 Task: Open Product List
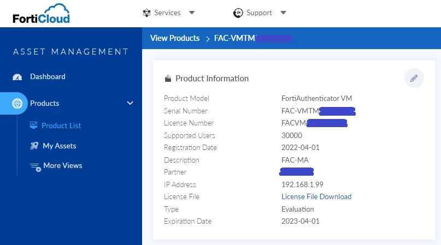pos(61,126)
